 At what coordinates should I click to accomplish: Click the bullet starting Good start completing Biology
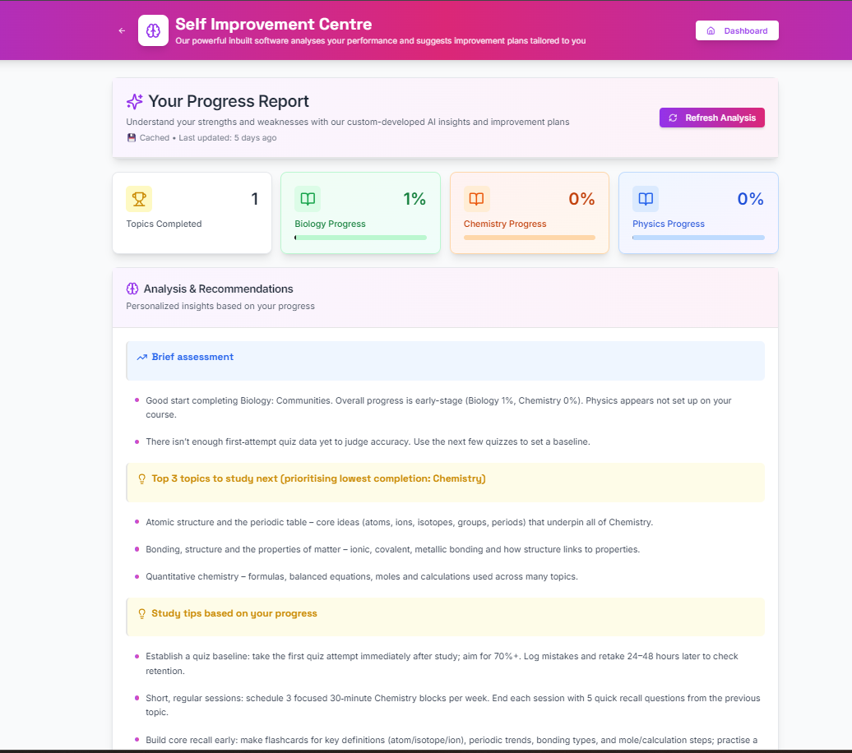[438, 408]
